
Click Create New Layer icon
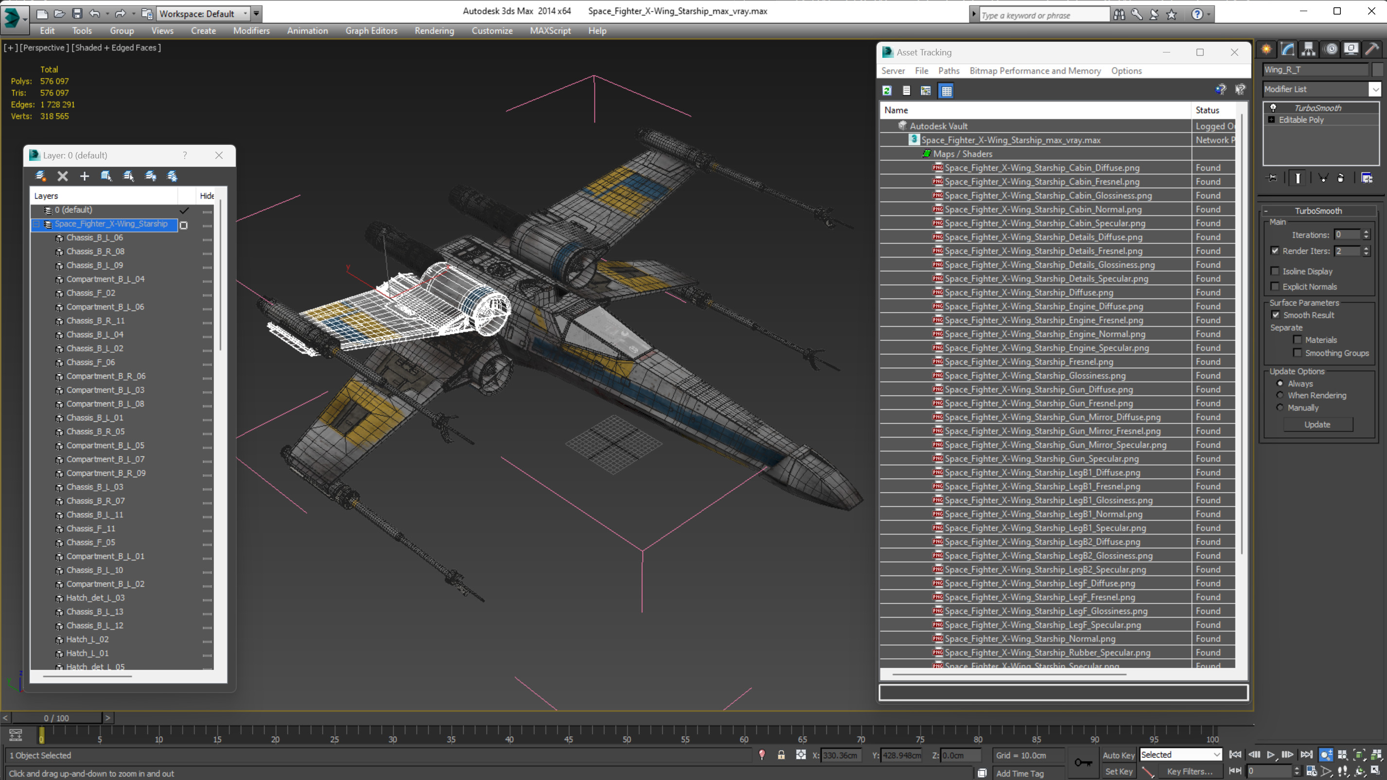click(40, 176)
